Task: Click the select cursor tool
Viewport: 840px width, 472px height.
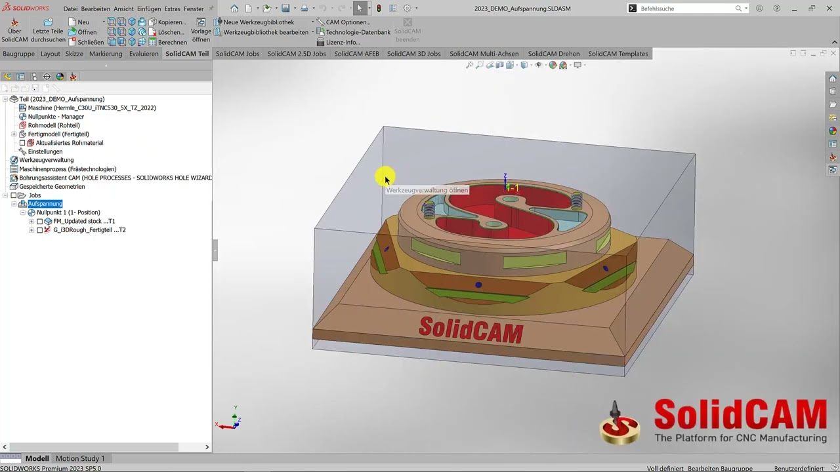Action: coord(360,9)
